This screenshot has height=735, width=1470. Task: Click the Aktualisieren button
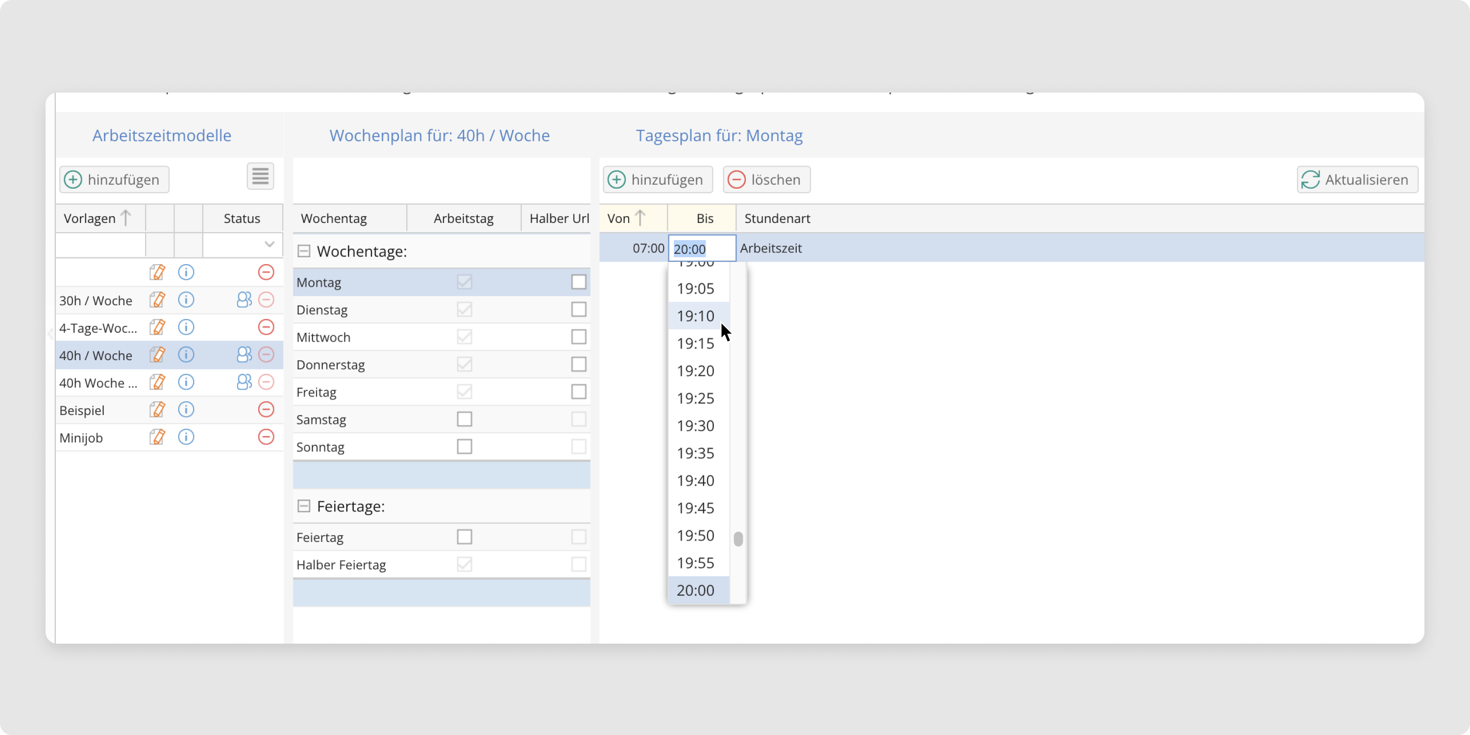coord(1357,180)
